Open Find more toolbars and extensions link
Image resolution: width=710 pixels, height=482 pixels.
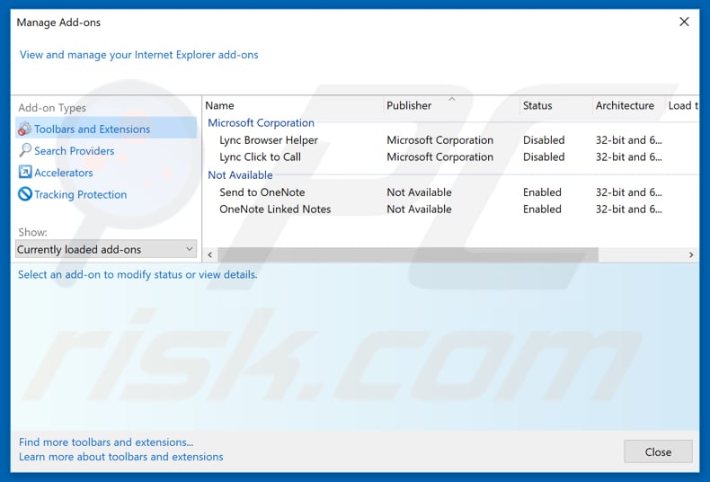[x=106, y=442]
